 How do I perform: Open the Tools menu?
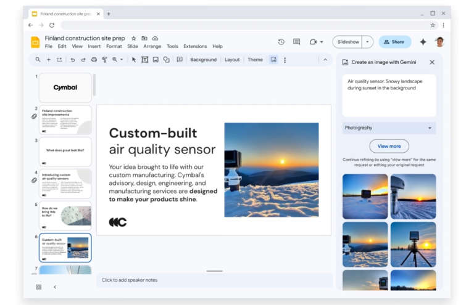(x=172, y=46)
